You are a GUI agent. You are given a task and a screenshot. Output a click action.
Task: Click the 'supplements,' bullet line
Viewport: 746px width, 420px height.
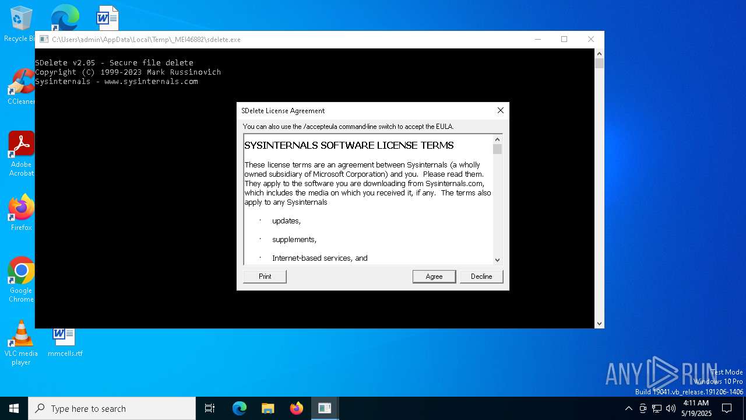294,239
